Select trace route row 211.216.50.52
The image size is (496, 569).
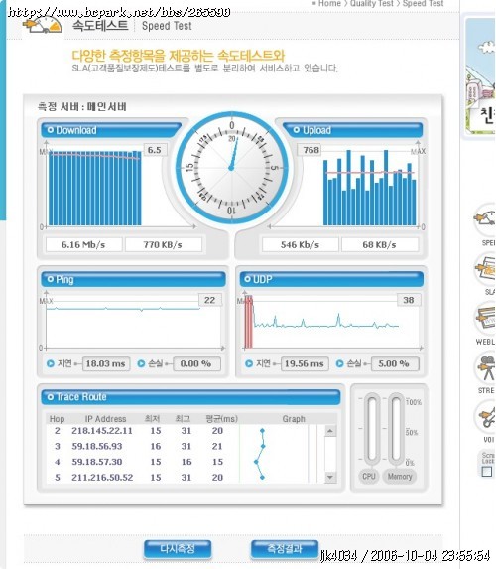[185, 477]
